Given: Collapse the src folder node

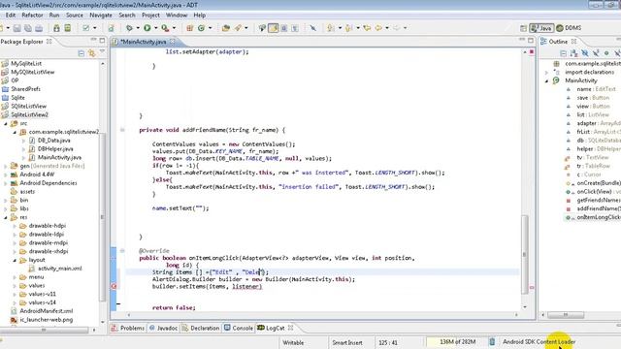Looking at the screenshot, I should (x=6, y=123).
